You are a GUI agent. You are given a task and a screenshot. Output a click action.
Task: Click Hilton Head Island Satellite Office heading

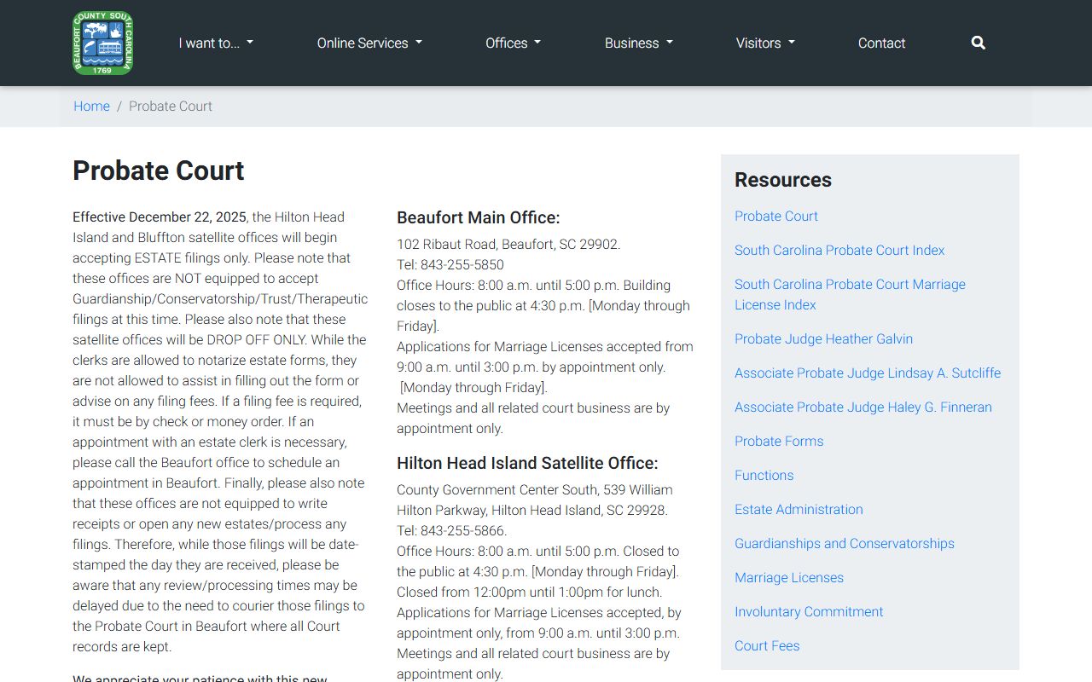pyautogui.click(x=527, y=463)
